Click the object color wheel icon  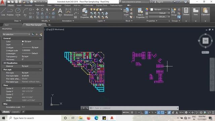point(147,9)
